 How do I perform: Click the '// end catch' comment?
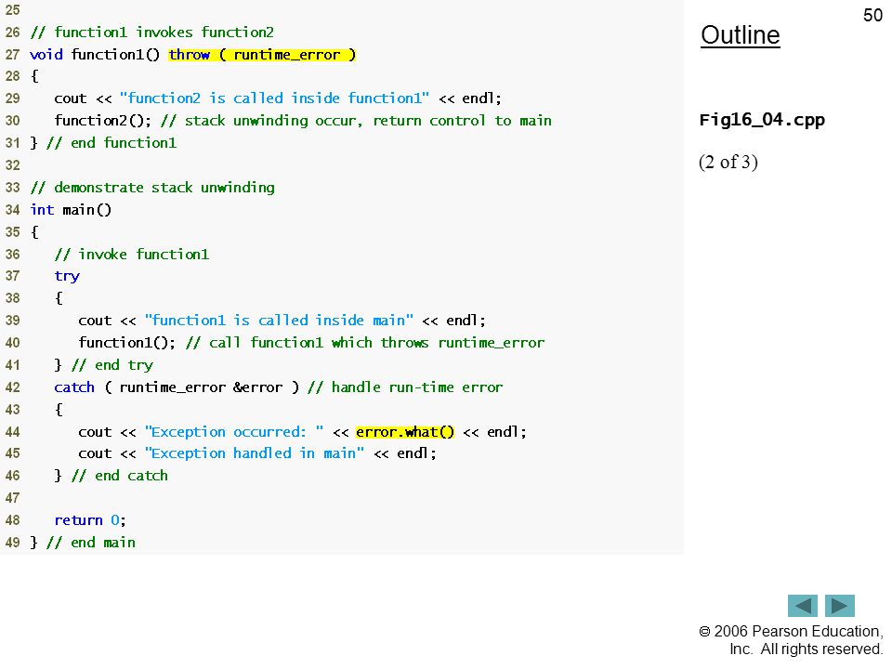click(x=120, y=476)
